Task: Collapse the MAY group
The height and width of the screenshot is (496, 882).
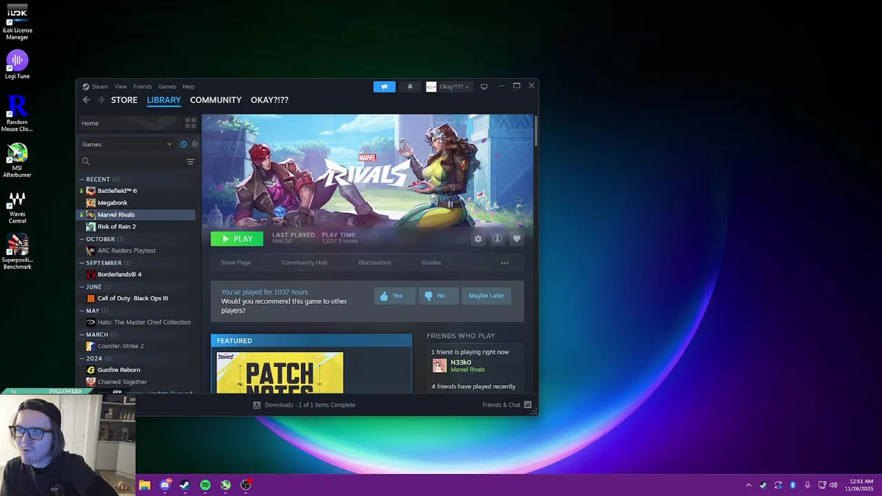Action: tap(92, 311)
